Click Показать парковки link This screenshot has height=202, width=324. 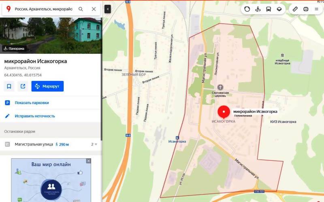pos(32,103)
